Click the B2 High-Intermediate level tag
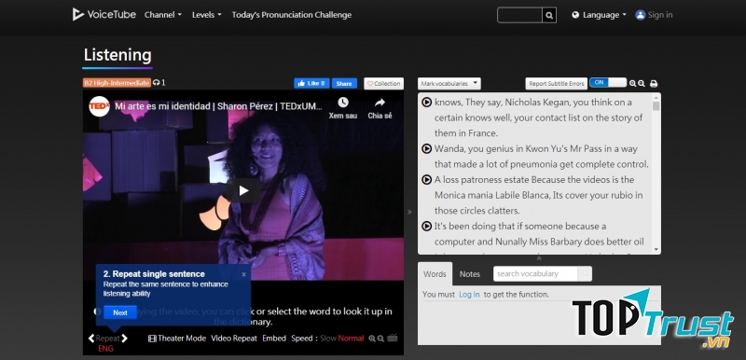Screen dimensions: 746x360 [117, 83]
